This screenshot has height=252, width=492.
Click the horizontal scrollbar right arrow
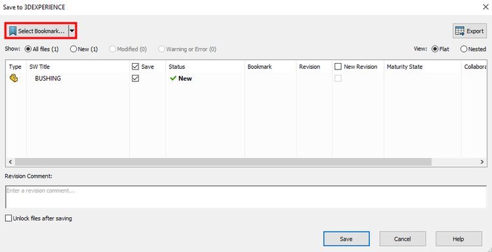click(482, 162)
